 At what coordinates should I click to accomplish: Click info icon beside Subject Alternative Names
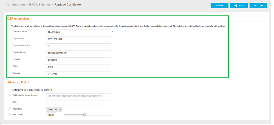pos(9,95)
